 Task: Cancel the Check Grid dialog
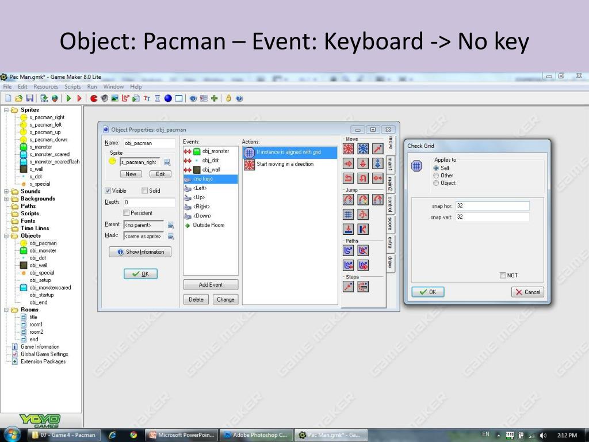pyautogui.click(x=528, y=292)
